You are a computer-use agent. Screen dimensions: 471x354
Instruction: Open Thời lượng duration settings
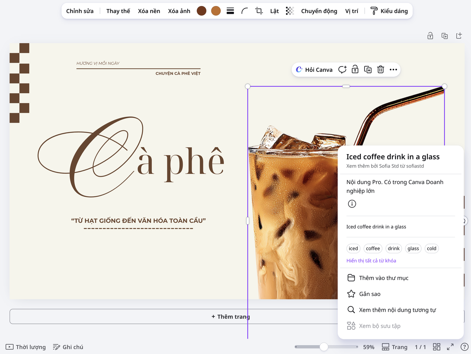point(26,347)
